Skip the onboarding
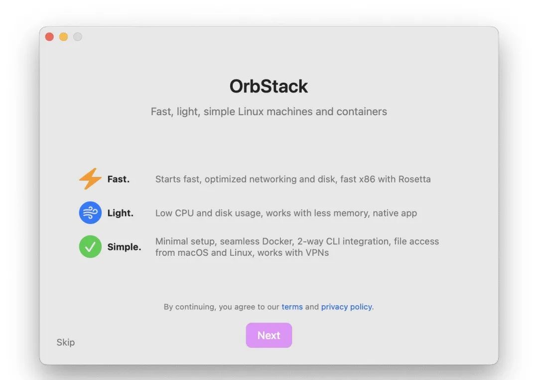Image resolution: width=538 pixels, height=380 pixels. (x=66, y=342)
